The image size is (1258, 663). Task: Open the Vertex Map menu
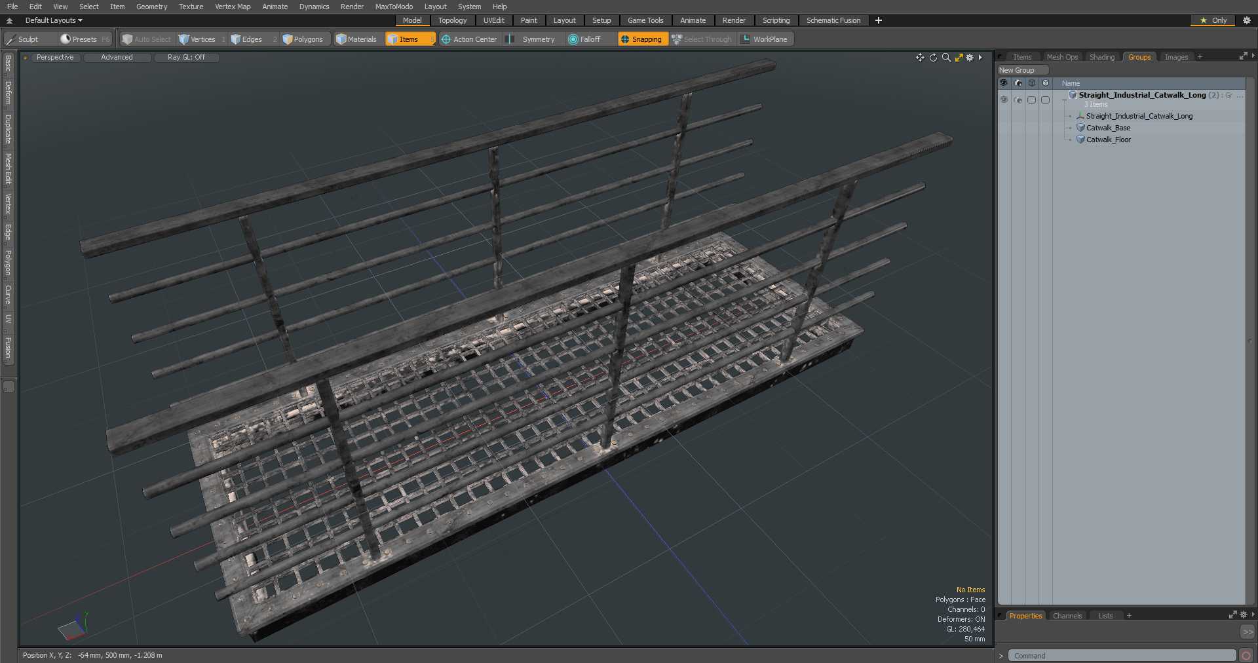point(233,7)
